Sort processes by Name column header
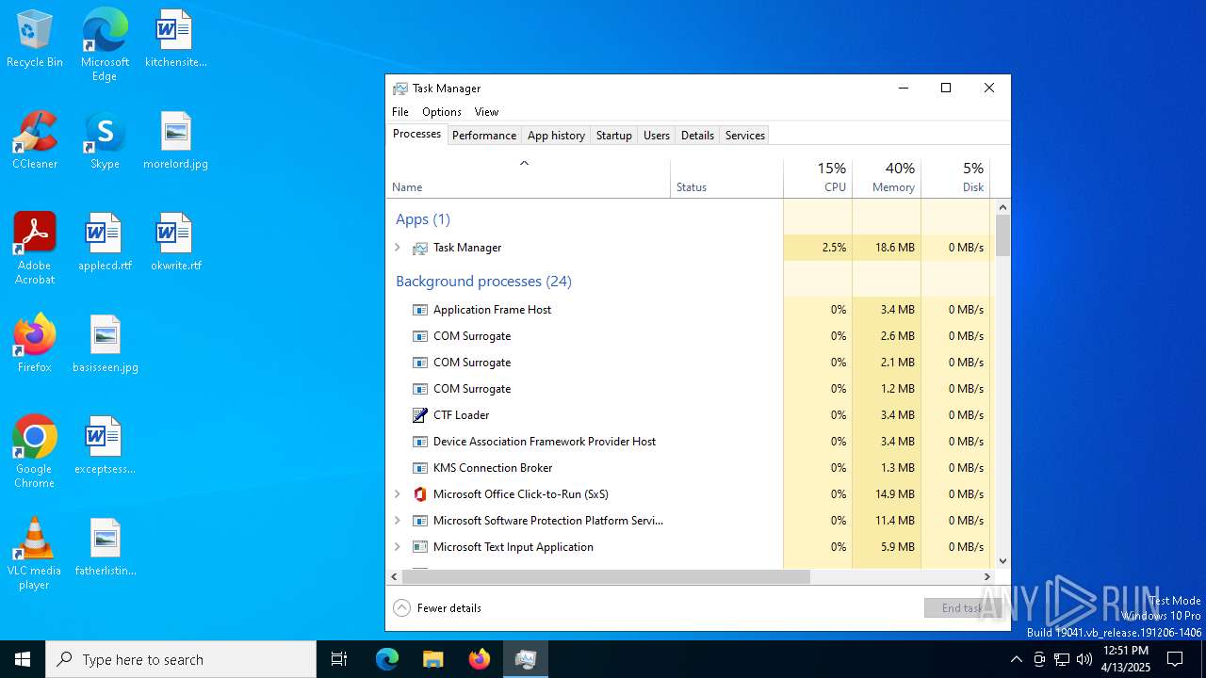The height and width of the screenshot is (678, 1206). [528, 178]
